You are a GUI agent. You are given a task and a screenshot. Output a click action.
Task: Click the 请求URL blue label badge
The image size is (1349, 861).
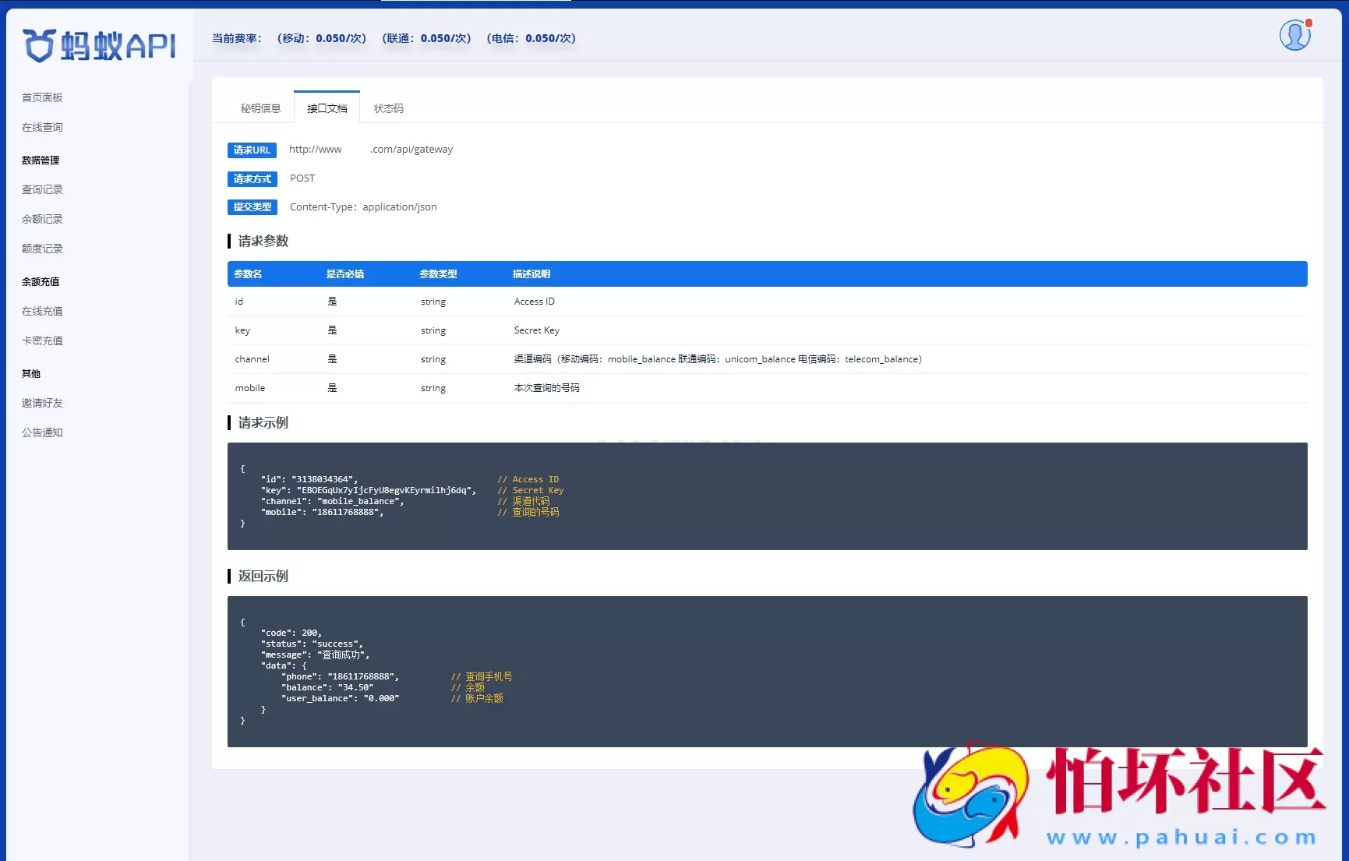pos(251,150)
